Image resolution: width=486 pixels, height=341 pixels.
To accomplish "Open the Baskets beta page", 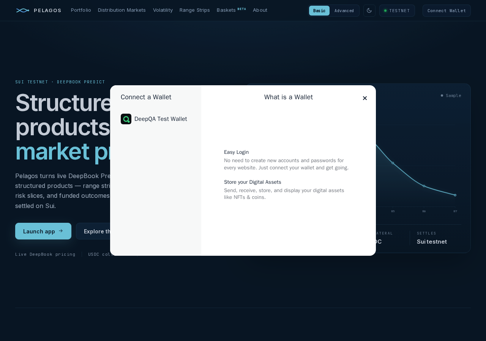I will pyautogui.click(x=231, y=10).
